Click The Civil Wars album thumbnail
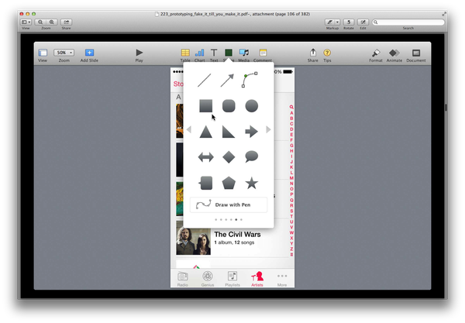The width and height of the screenshot is (465, 323). coord(193,239)
